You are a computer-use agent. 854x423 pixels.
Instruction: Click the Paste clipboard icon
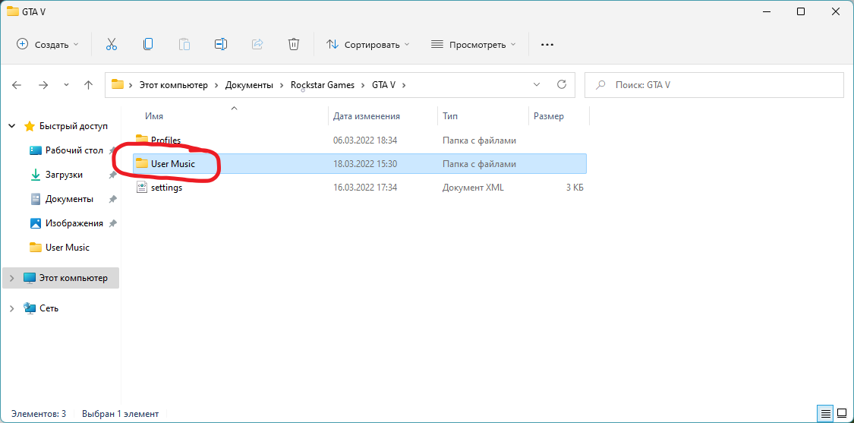(184, 45)
